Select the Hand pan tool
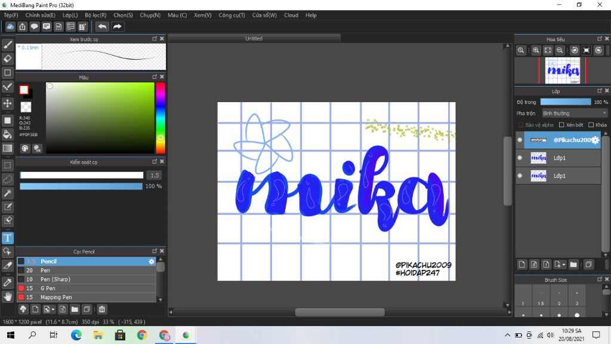 (x=7, y=296)
